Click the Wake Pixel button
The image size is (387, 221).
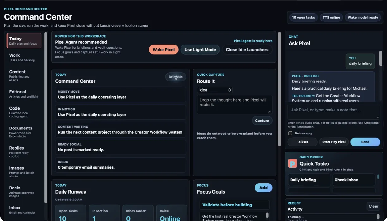click(163, 50)
